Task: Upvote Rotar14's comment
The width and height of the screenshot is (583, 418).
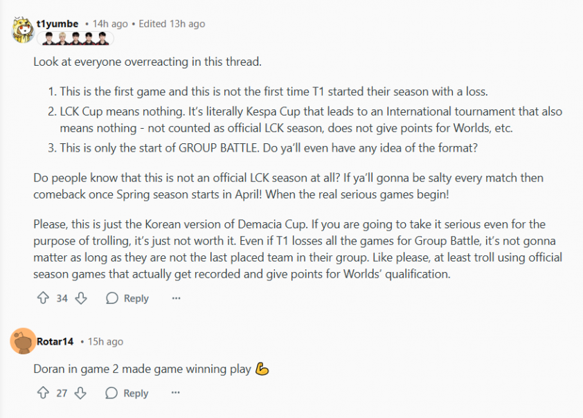Action: (43, 392)
